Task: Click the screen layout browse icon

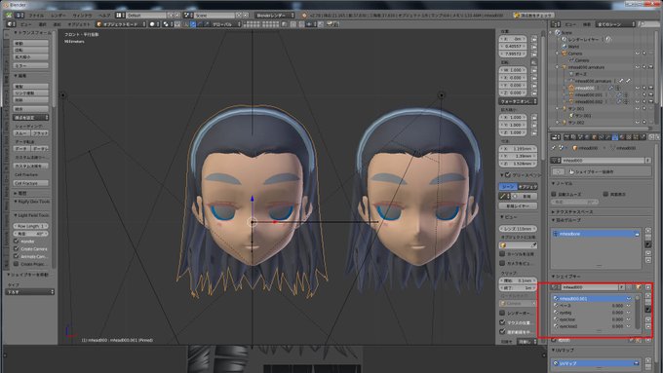Action: click(119, 16)
